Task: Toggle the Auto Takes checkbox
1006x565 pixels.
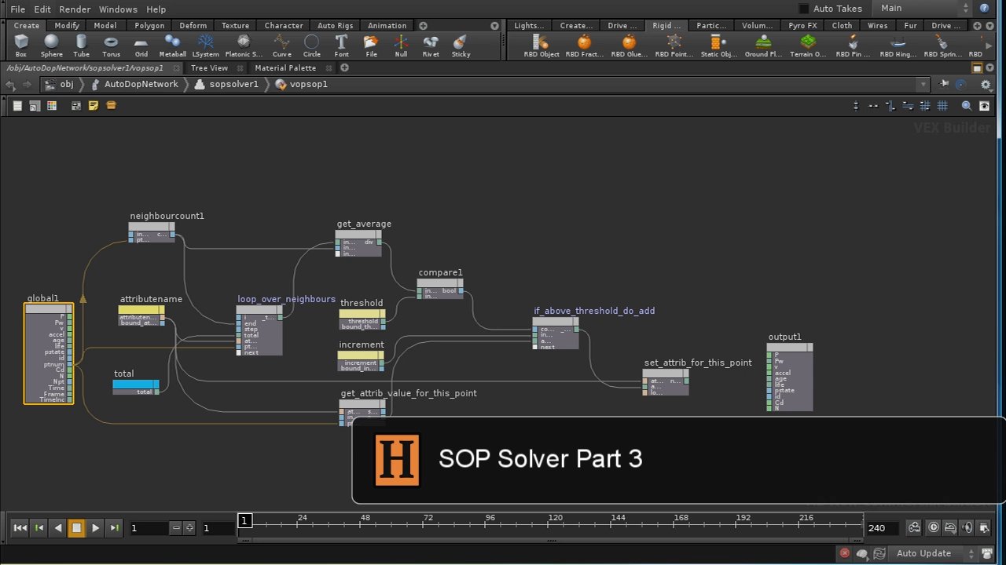Action: pos(803,9)
